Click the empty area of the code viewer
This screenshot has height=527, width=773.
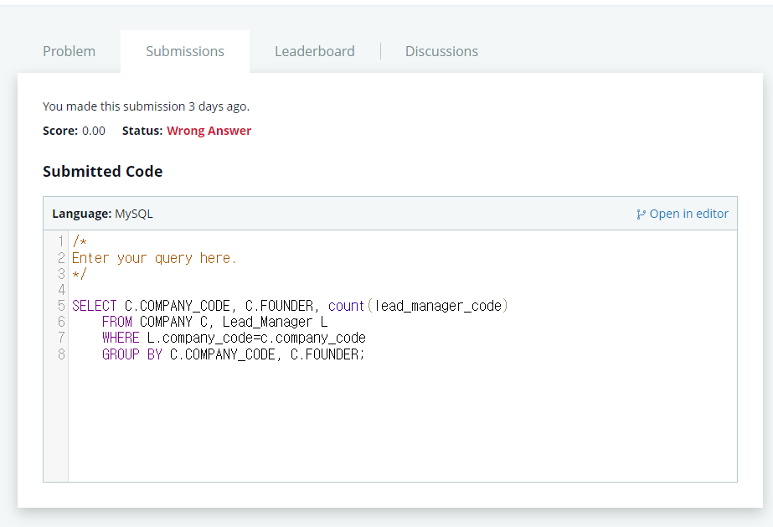tap(402, 421)
